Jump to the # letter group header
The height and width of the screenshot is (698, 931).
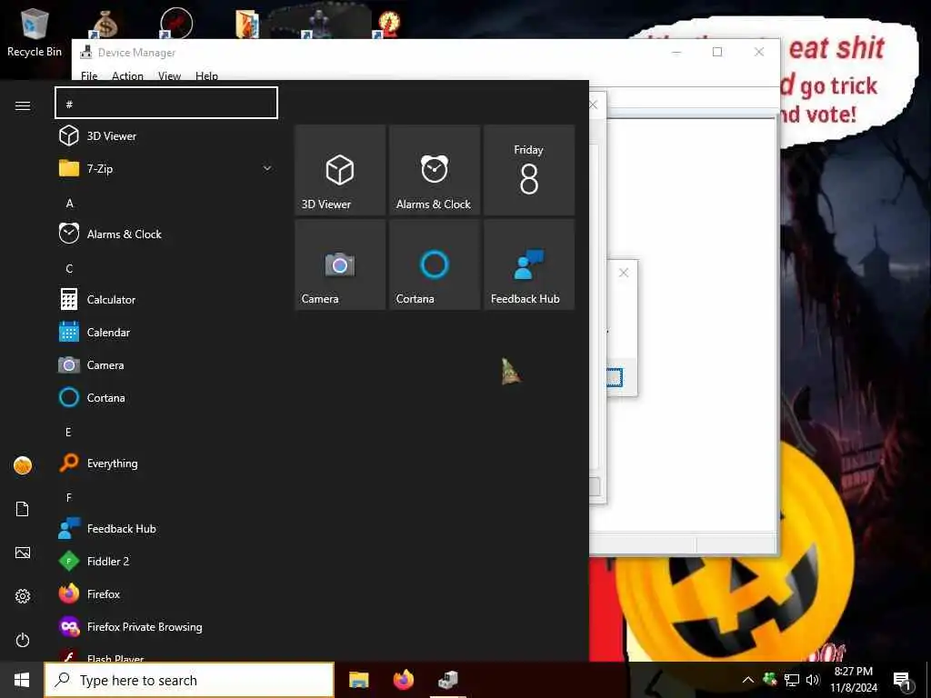coord(166,104)
